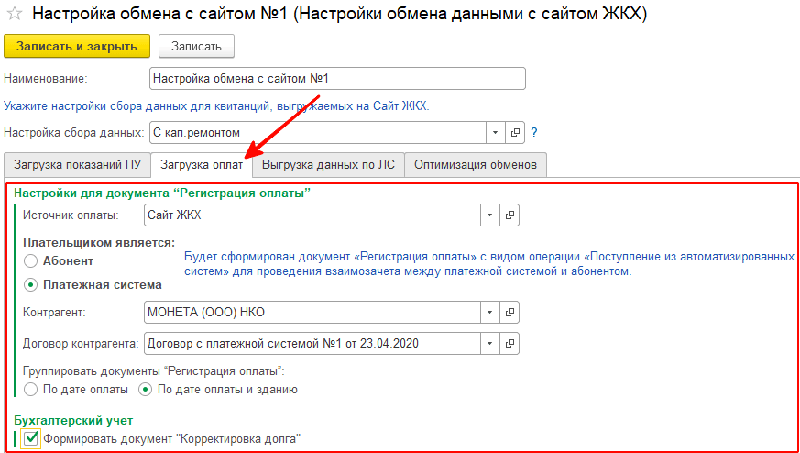
Task: Open the Контрагент record icon
Action: (x=510, y=312)
